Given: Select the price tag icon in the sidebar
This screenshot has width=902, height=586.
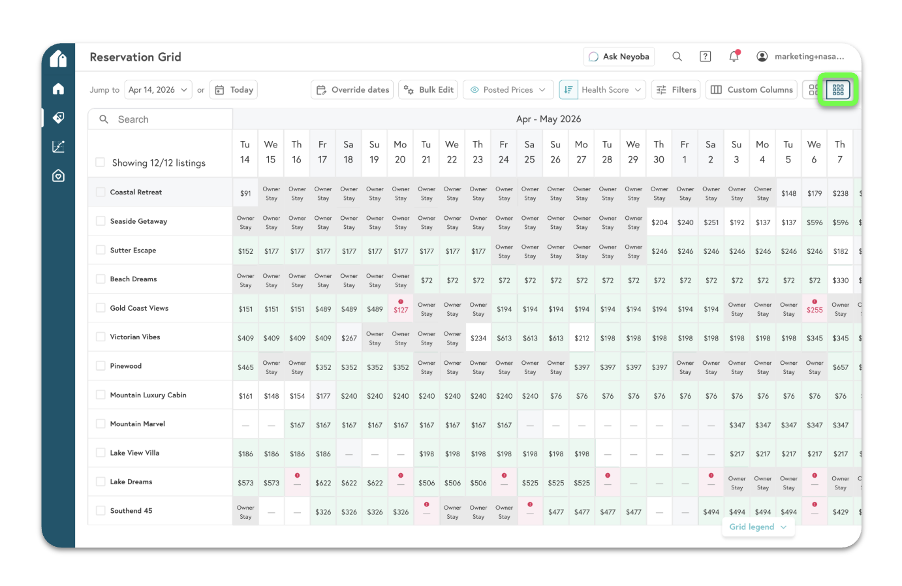Looking at the screenshot, I should coord(58,118).
